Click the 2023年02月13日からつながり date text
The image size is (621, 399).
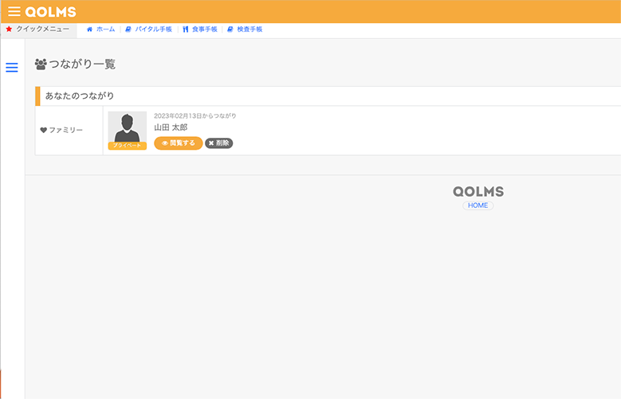195,116
